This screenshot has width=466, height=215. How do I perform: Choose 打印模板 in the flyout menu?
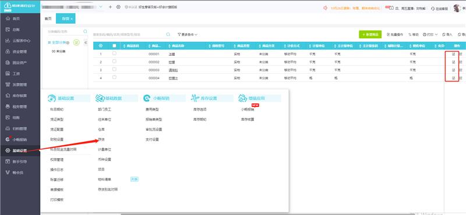[x=57, y=199]
